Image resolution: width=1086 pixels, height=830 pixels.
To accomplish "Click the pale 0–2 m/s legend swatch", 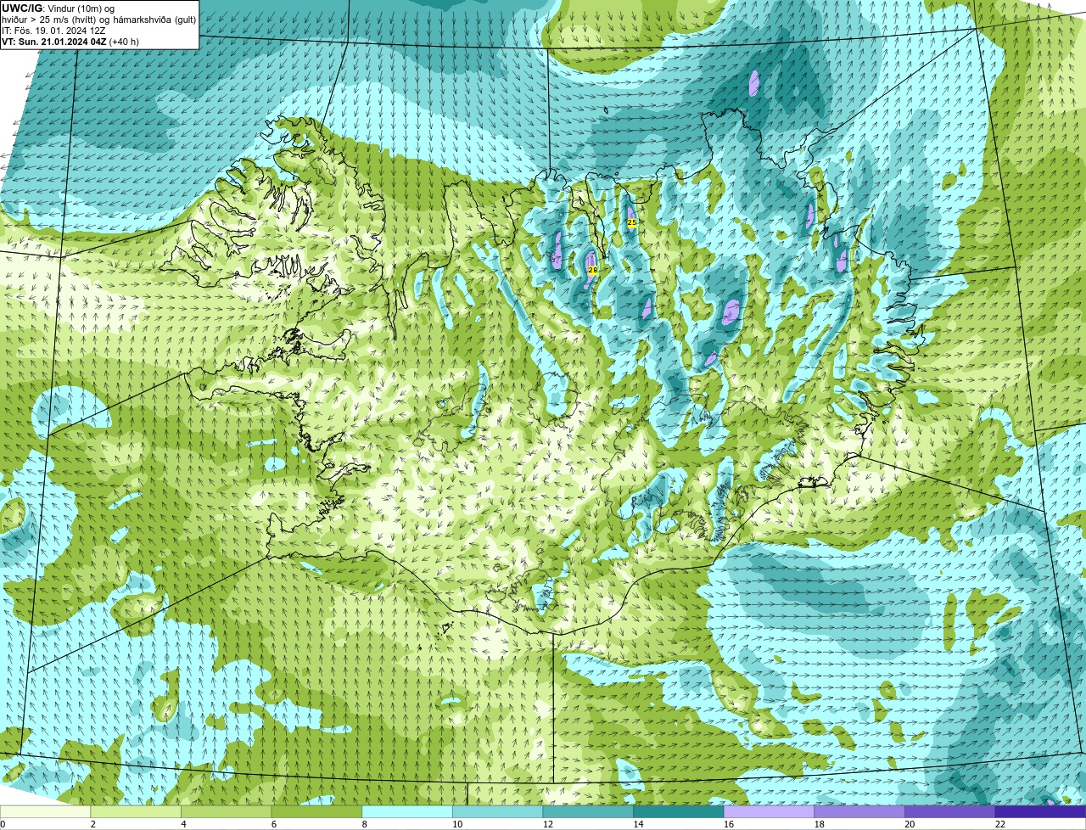I will (x=45, y=811).
